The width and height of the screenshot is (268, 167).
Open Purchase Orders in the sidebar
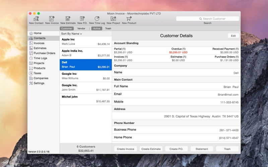pyautogui.click(x=44, y=53)
